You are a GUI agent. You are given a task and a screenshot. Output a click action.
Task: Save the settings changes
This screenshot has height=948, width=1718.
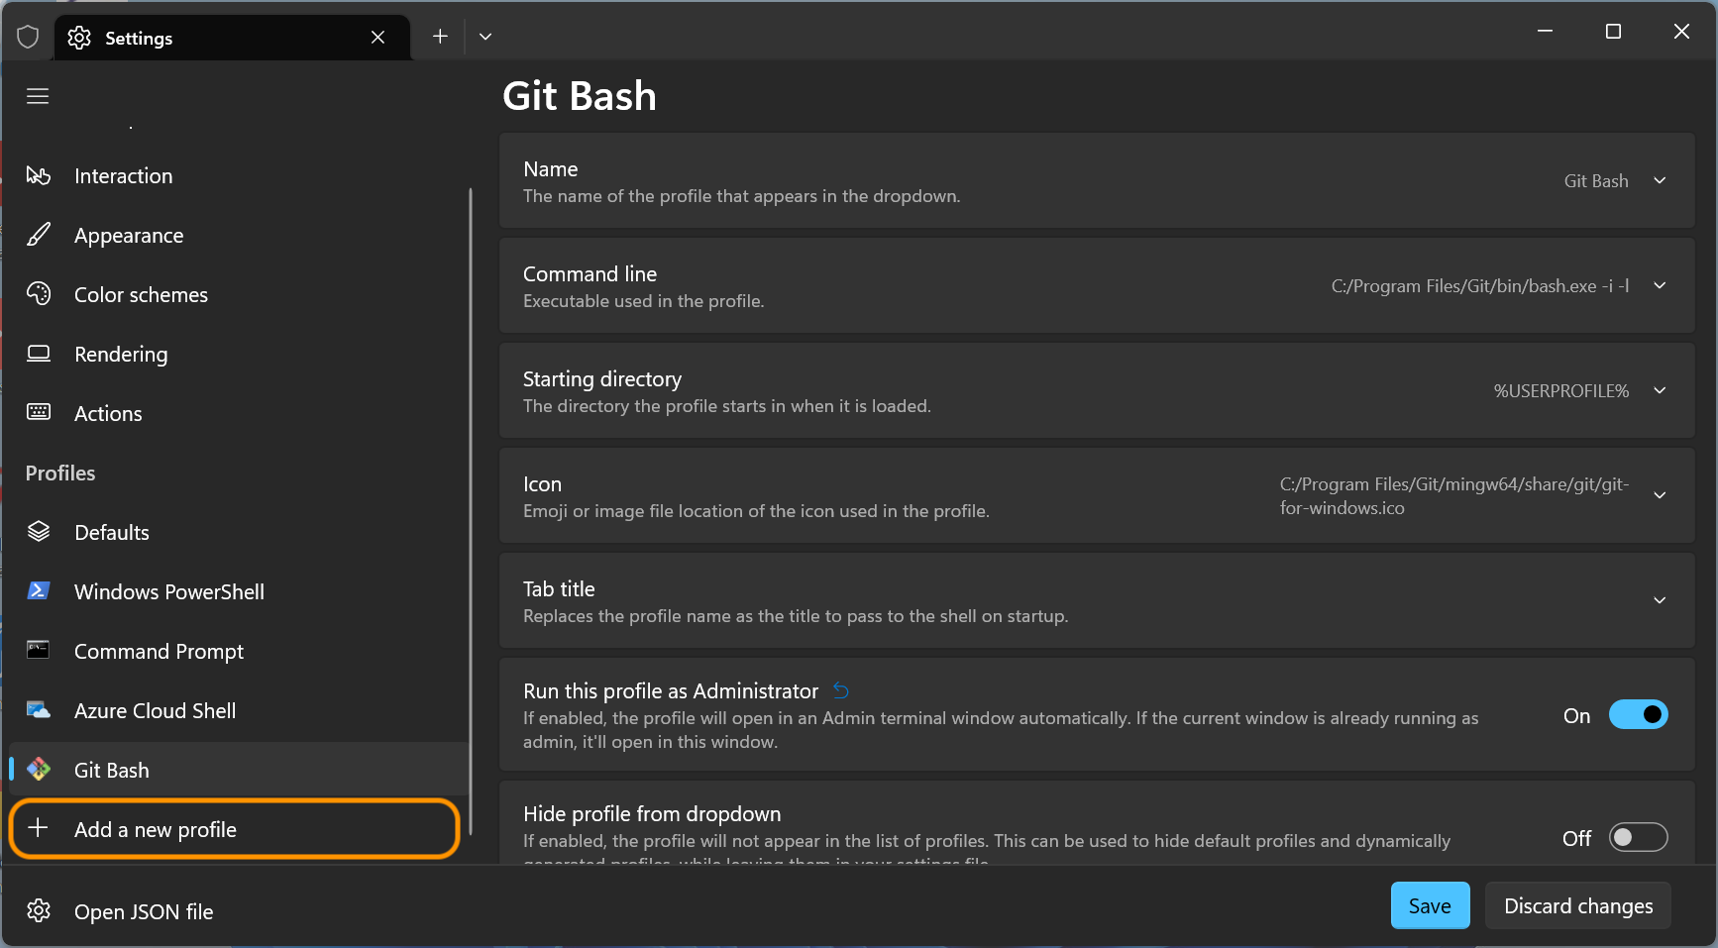coord(1430,906)
